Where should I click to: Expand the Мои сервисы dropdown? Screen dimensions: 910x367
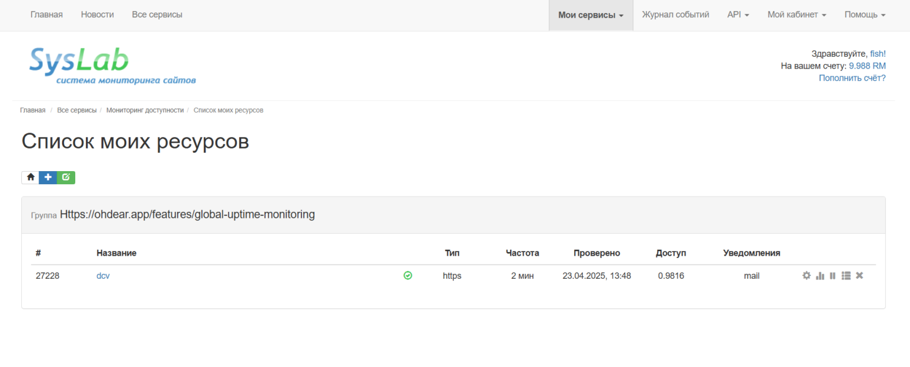591,15
